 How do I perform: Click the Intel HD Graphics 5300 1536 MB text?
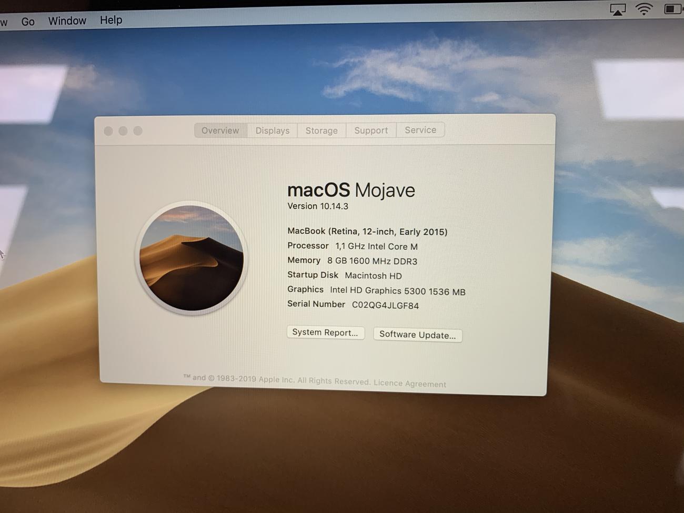coord(398,291)
